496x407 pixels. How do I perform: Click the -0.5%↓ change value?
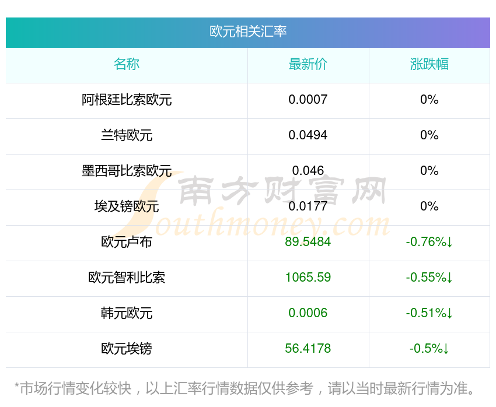429,349
